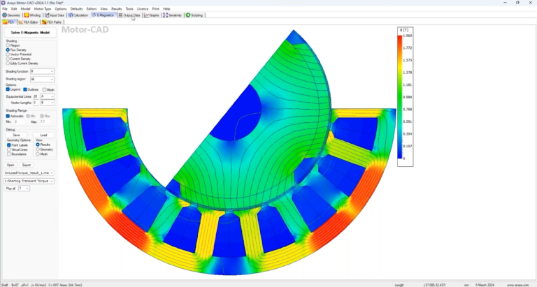Click the Debug Load button
537x287 pixels.
click(43, 135)
